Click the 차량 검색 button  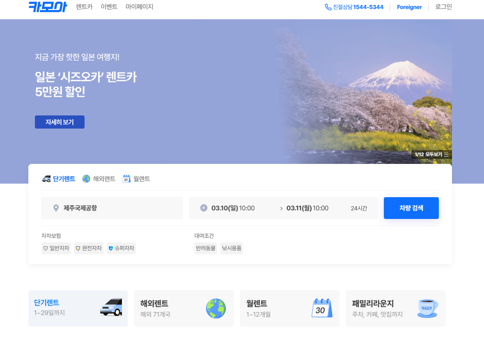pyautogui.click(x=411, y=208)
